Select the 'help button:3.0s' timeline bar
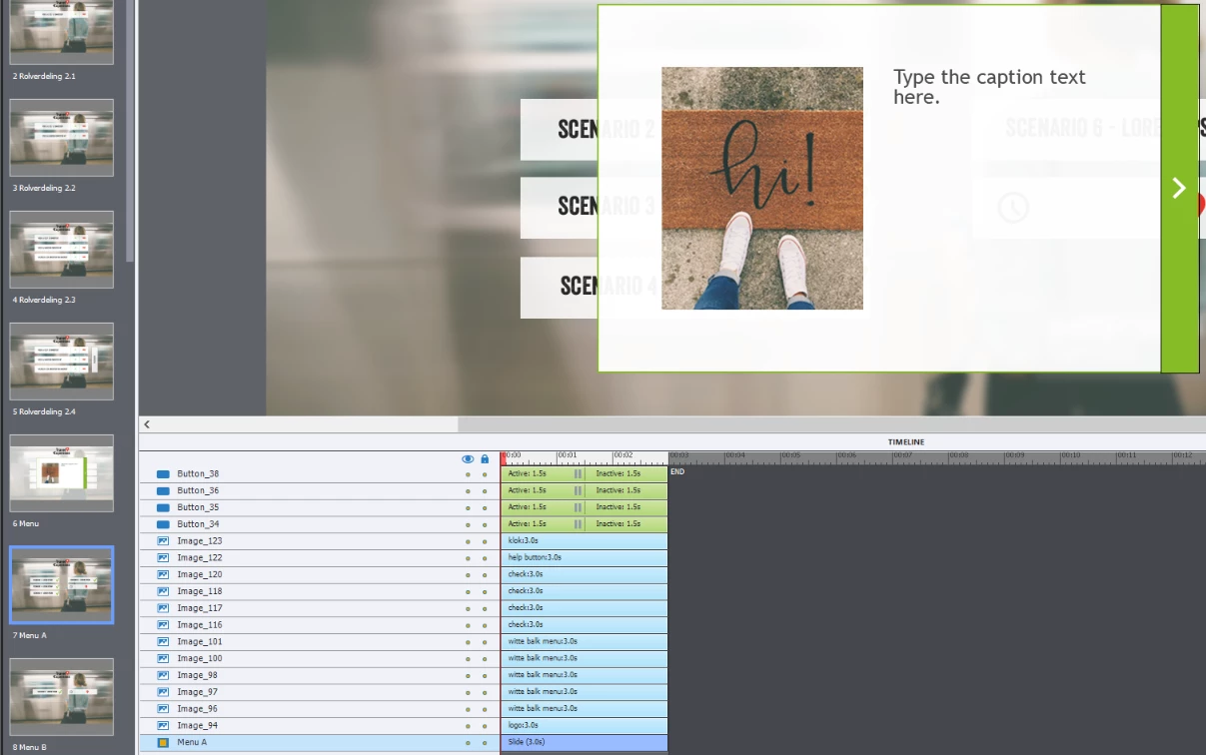1206x755 pixels. (585, 558)
